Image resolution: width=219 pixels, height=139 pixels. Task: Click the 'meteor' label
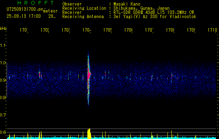coord(50,11)
